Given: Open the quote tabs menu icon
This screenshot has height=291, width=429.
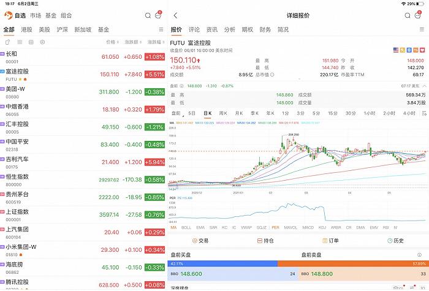Looking at the screenshot, I should click(422, 29).
